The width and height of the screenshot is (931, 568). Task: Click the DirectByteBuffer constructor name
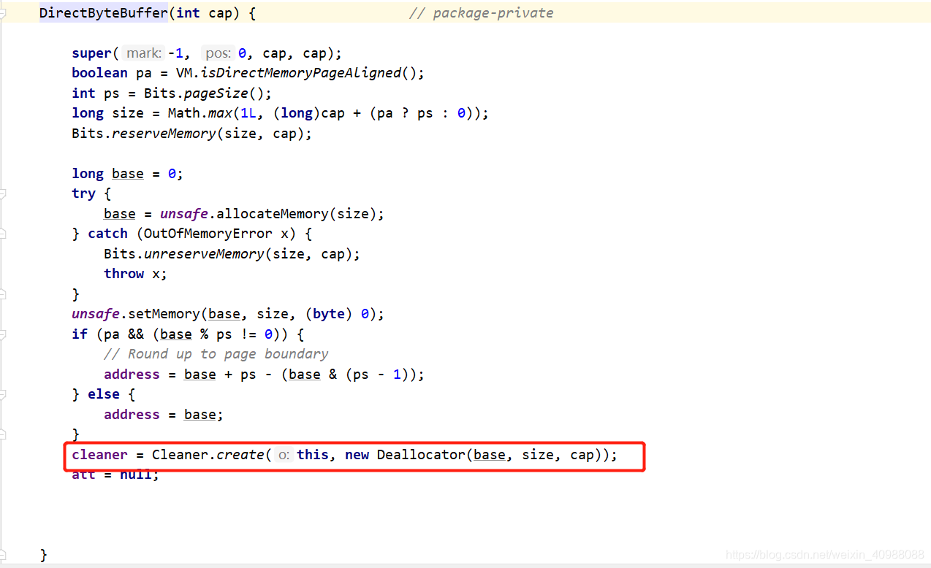coord(103,13)
